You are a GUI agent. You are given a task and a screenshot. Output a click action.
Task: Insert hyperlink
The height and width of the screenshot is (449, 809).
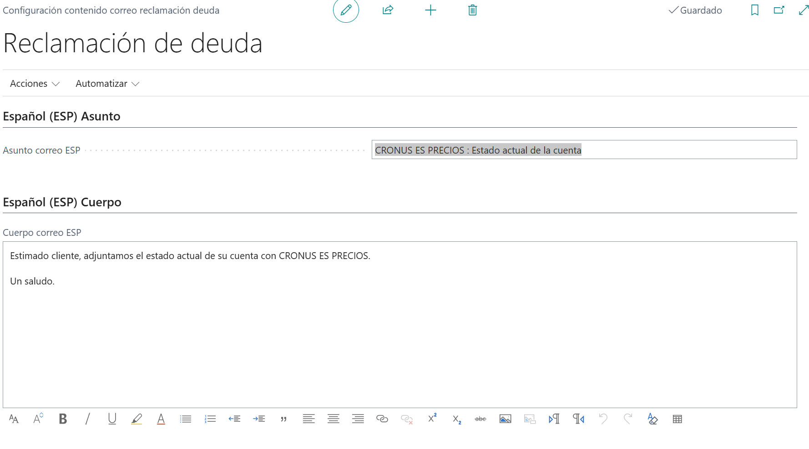coord(382,419)
